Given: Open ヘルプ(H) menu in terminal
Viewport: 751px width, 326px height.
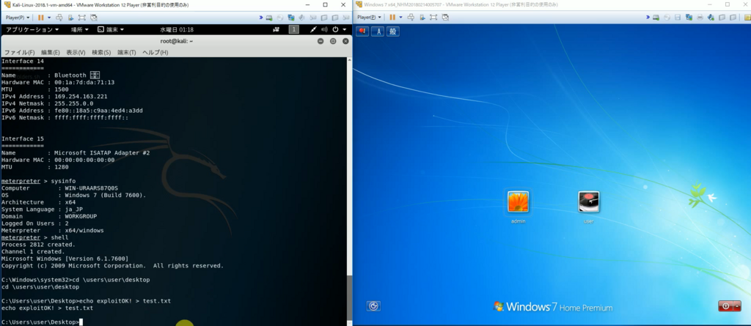Looking at the screenshot, I should (x=155, y=52).
